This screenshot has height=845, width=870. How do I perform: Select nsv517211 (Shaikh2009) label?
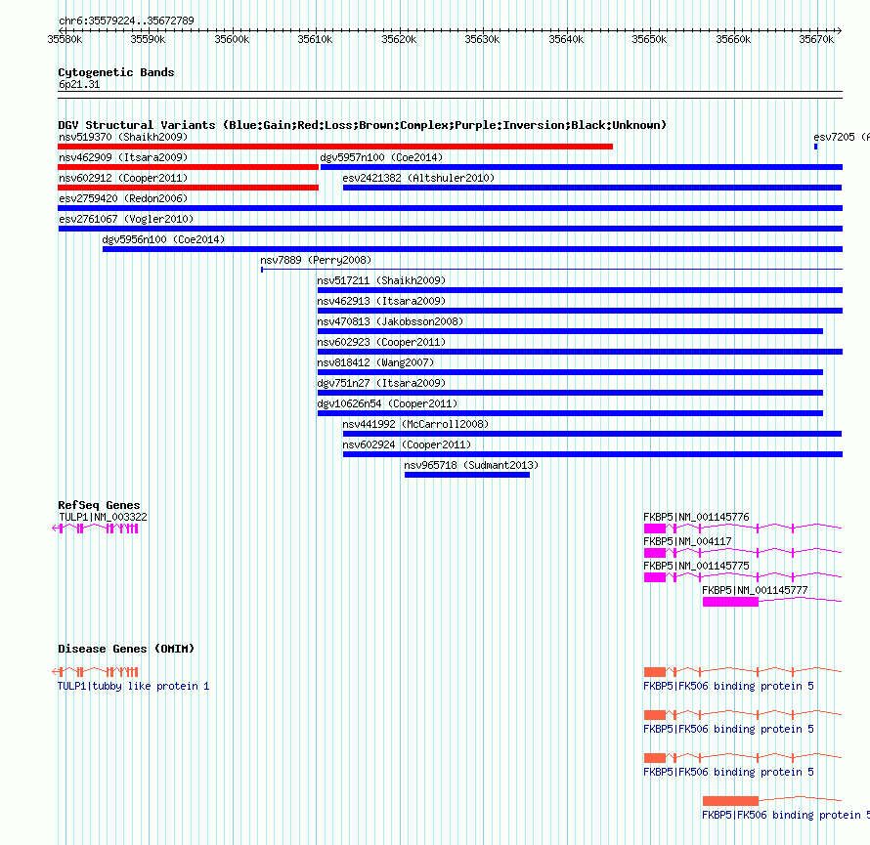[381, 280]
